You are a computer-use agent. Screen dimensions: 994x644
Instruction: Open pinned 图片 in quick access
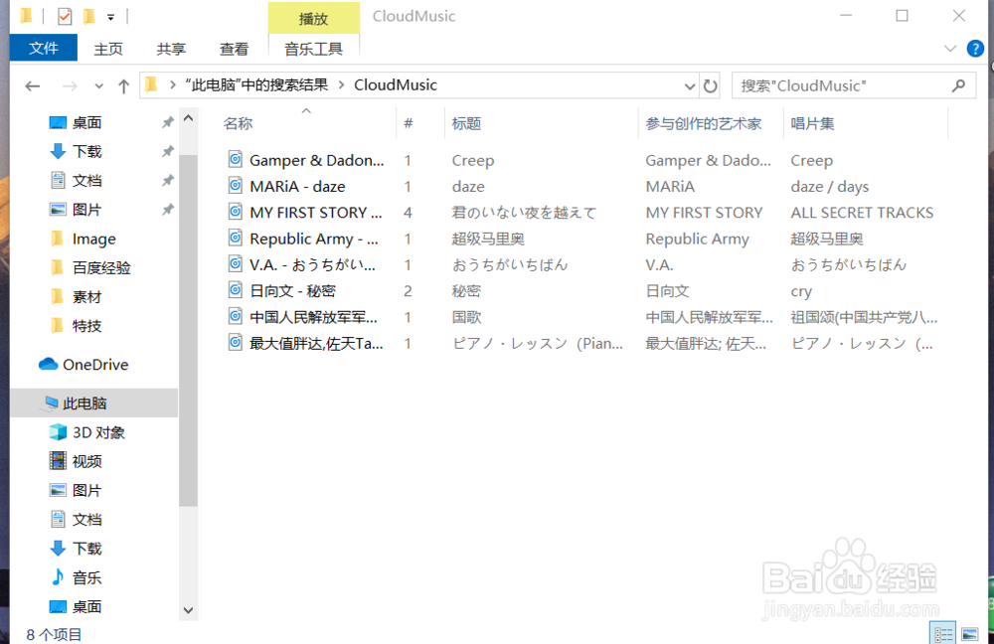(86, 210)
